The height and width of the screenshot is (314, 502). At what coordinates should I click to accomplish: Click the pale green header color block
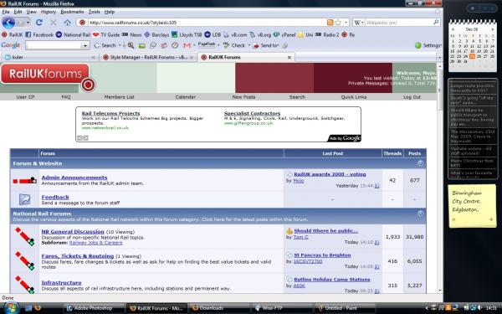[196, 78]
